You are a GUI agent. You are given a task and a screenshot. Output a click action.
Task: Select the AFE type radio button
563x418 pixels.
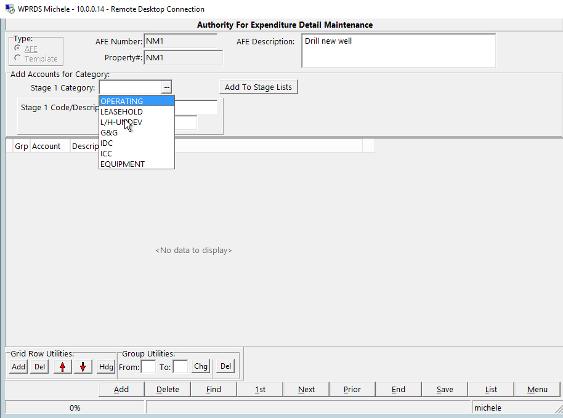pos(17,47)
